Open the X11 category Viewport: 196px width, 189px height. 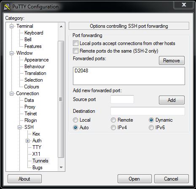pos(36,154)
